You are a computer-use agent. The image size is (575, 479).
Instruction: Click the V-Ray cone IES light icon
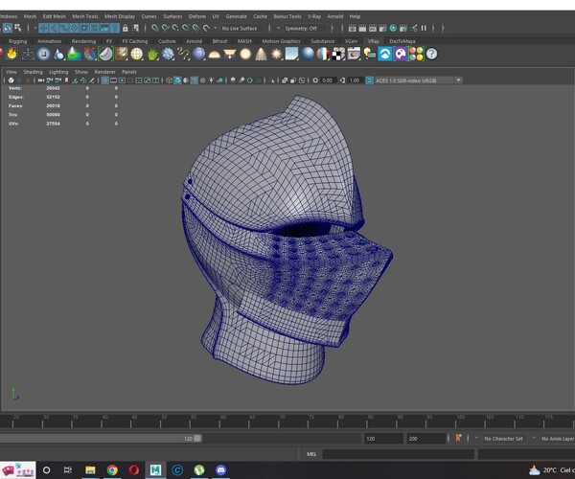261,54
